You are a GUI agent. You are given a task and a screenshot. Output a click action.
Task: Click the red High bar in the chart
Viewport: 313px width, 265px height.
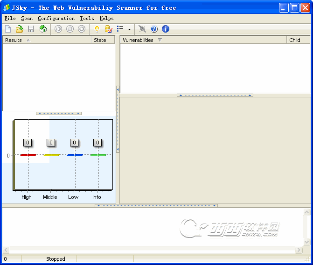point(28,155)
